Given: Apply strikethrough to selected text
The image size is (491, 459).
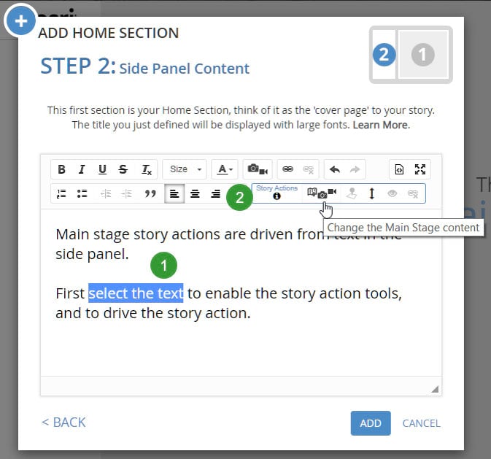Looking at the screenshot, I should (x=123, y=169).
